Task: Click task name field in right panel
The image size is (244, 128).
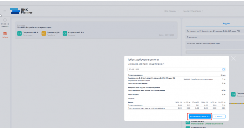Action: [x=215, y=45]
